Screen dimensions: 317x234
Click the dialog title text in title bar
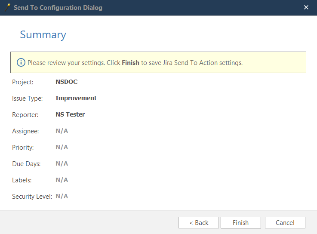58,8
